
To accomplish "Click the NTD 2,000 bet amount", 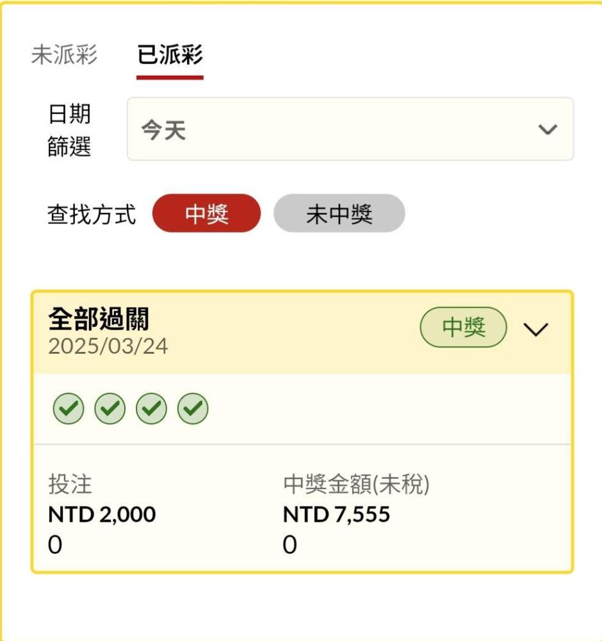I will click(102, 514).
